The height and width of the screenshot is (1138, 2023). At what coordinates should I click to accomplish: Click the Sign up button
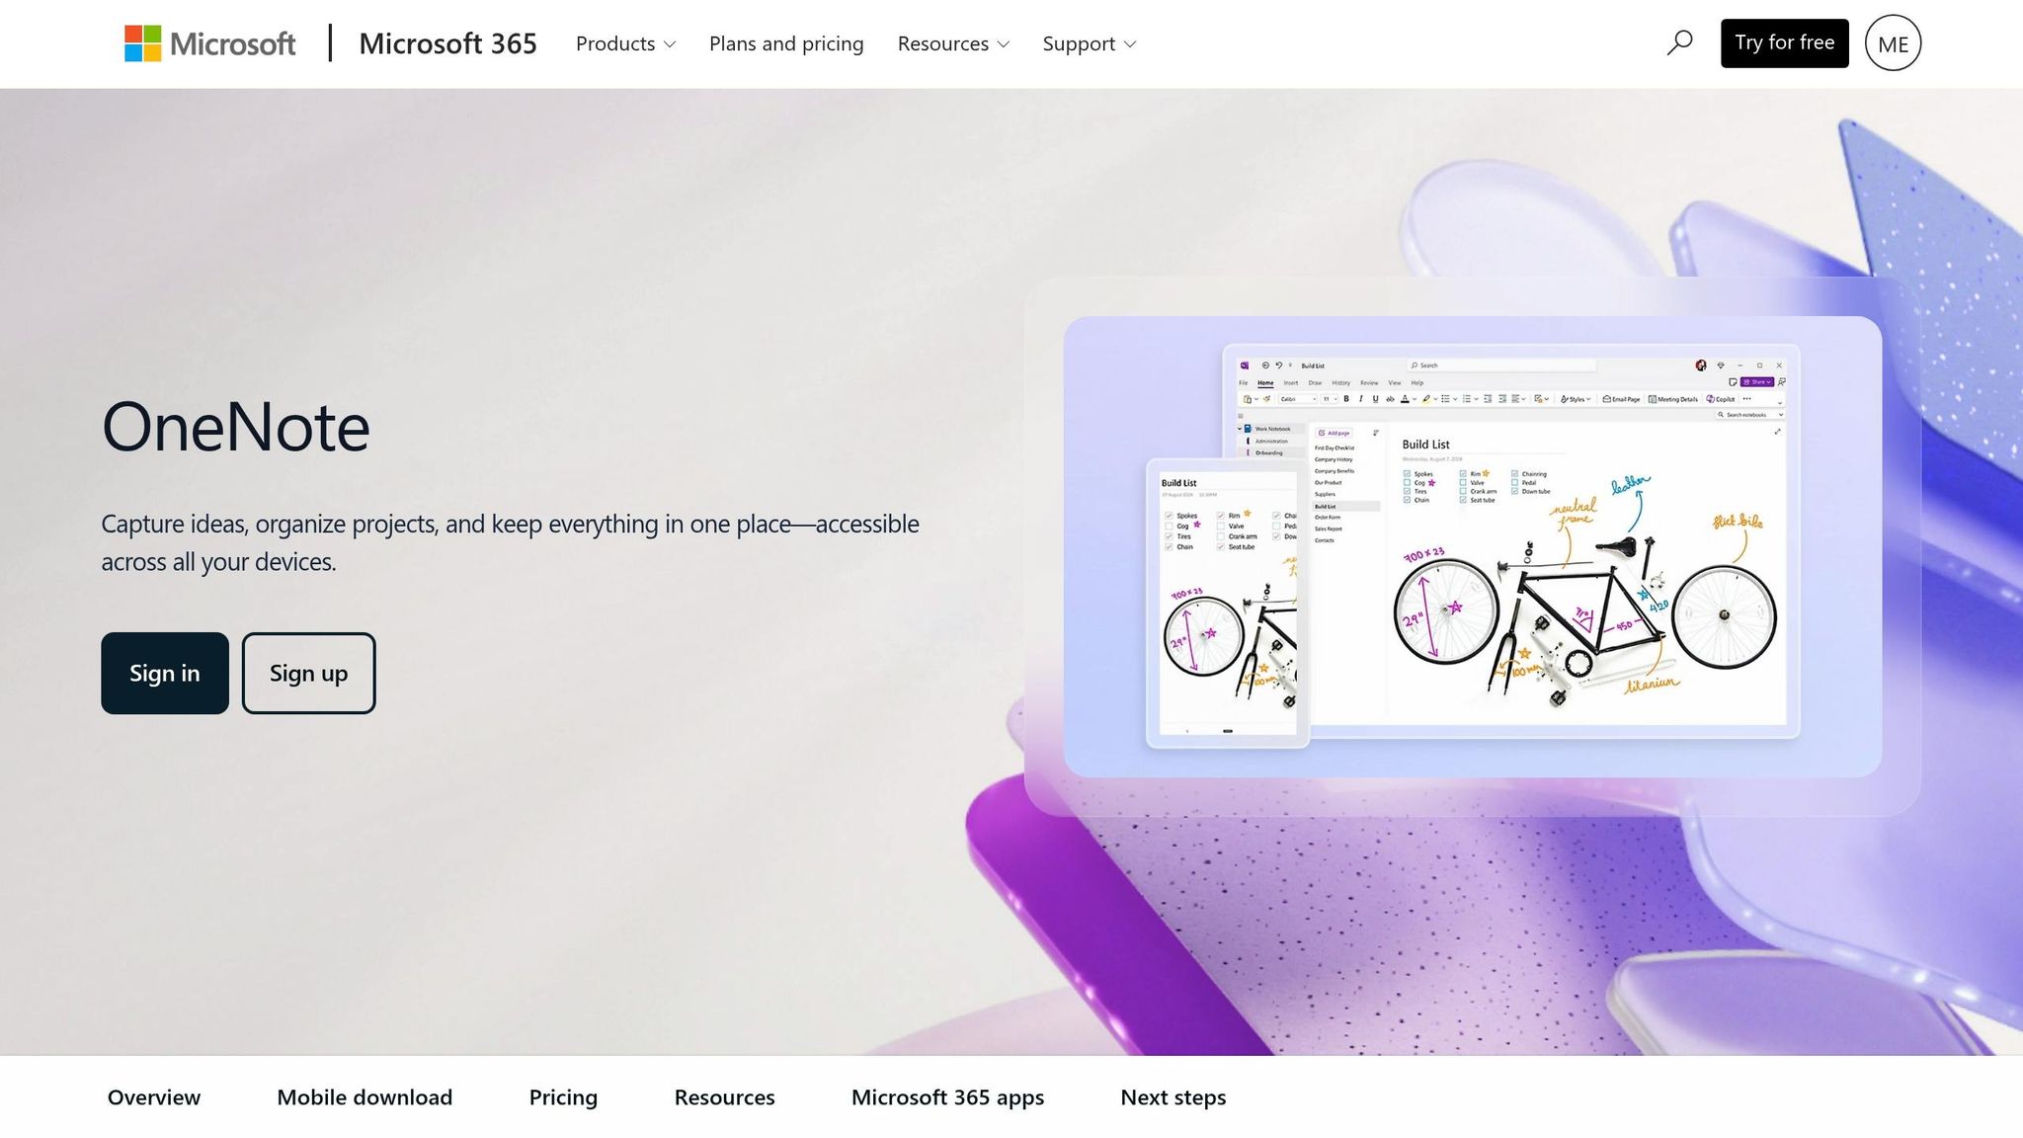pyautogui.click(x=308, y=673)
